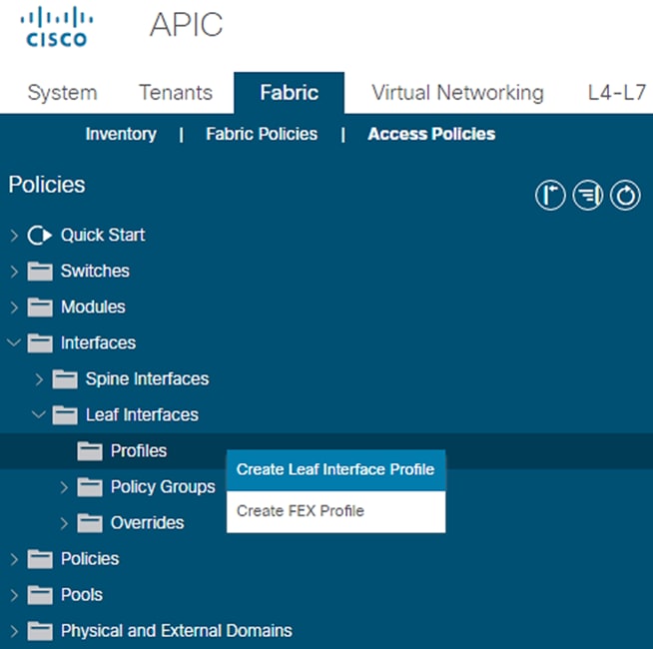Click the Cisco logo icon

56,27
